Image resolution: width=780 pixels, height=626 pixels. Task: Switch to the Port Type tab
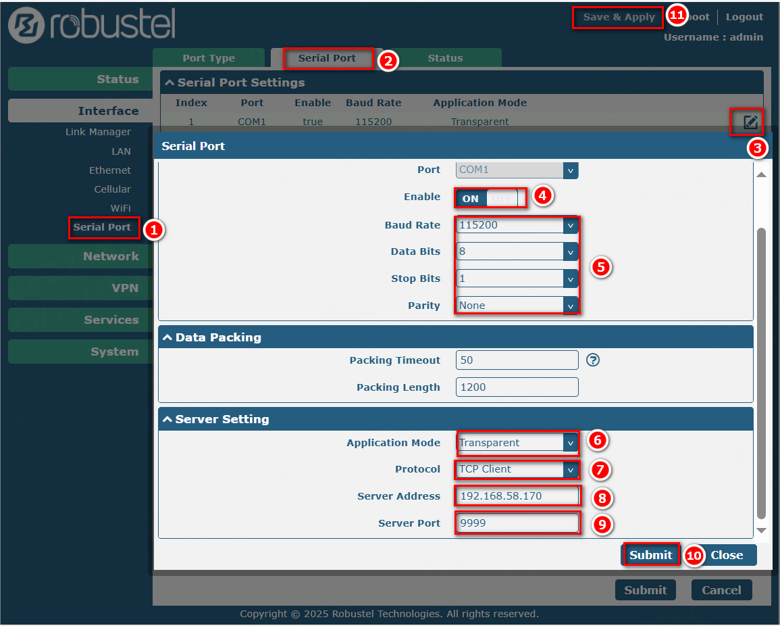[x=209, y=58]
